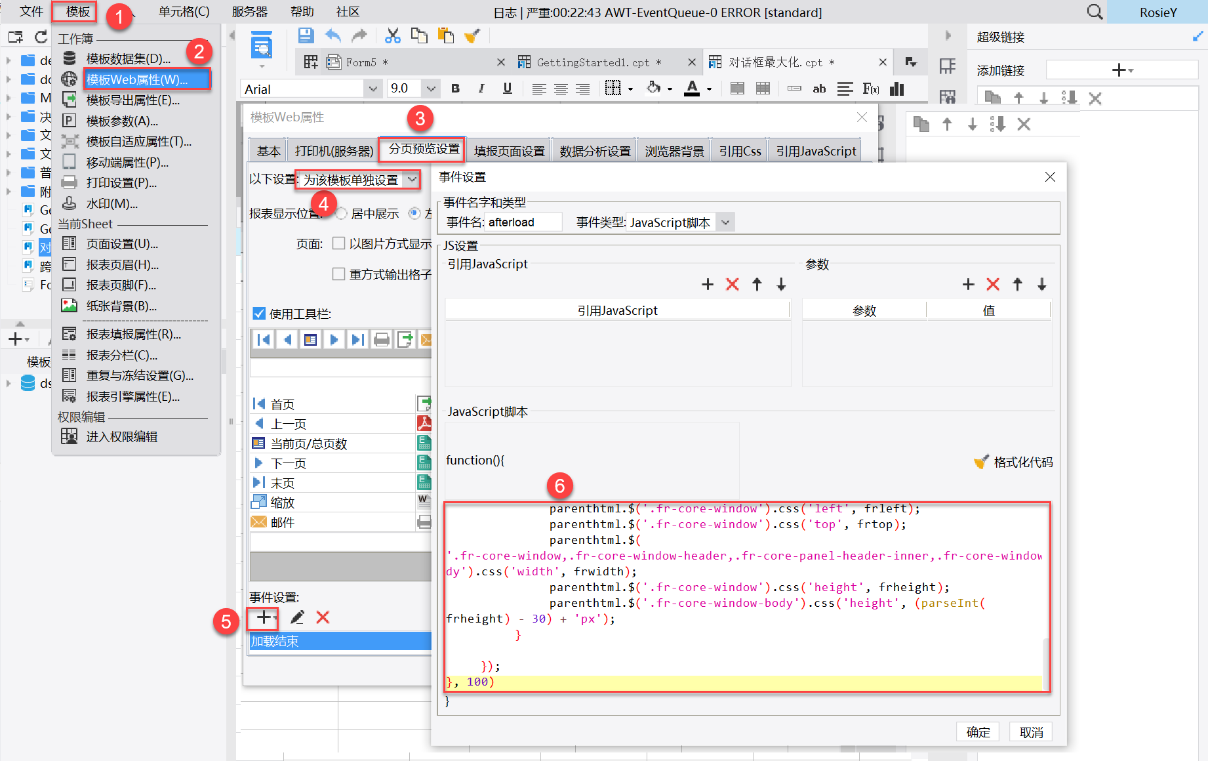
Task: Open the Arial font family dropdown
Action: [x=373, y=88]
